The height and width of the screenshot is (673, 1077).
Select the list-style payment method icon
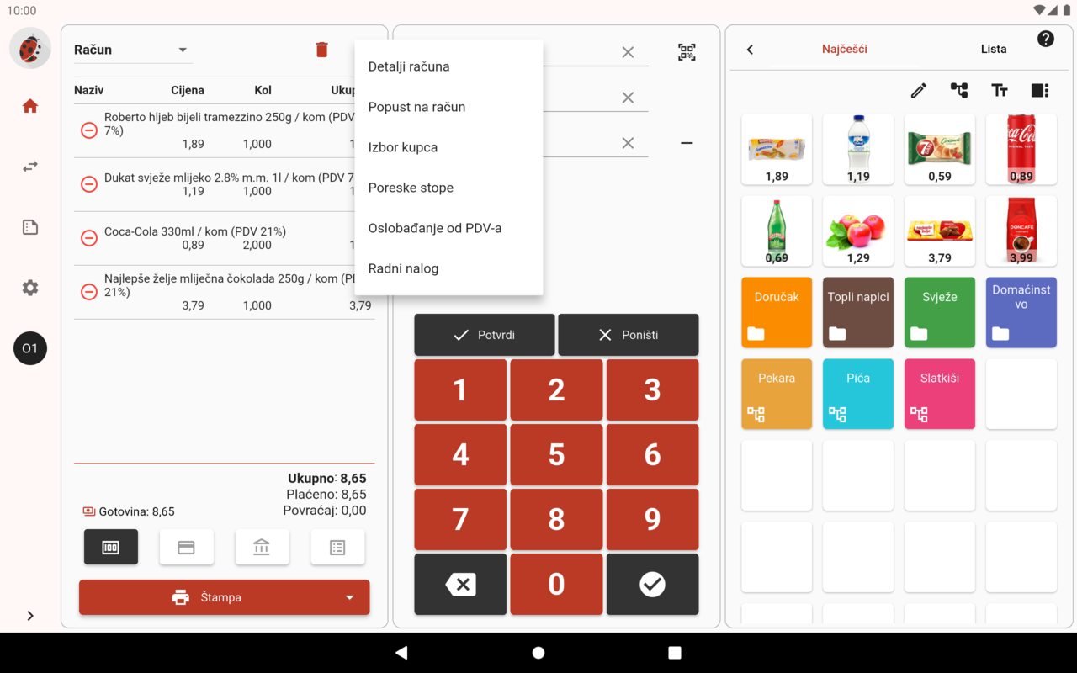click(x=337, y=548)
